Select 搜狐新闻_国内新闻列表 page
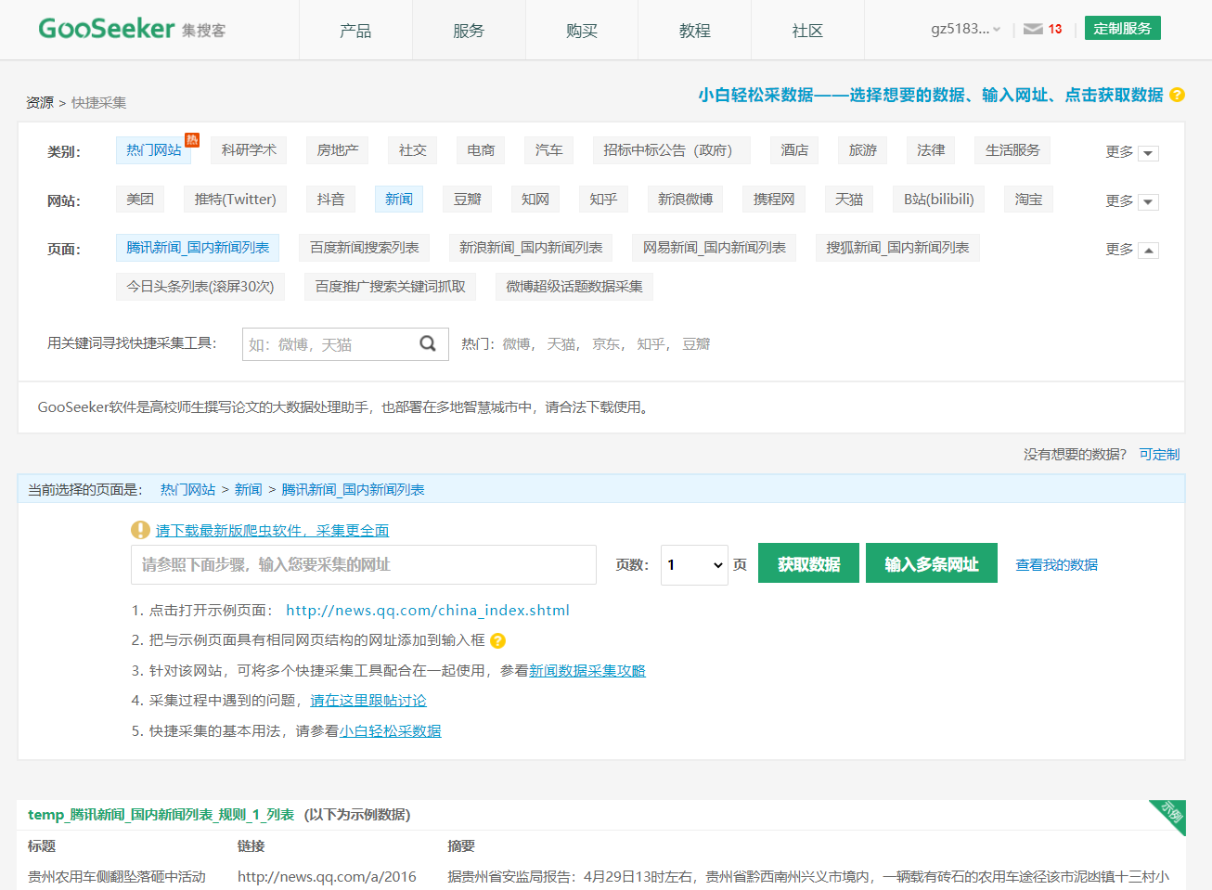This screenshot has height=890, width=1212. pyautogui.click(x=897, y=248)
